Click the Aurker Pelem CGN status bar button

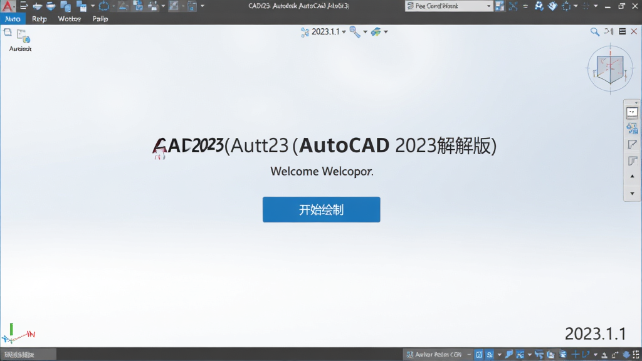434,355
